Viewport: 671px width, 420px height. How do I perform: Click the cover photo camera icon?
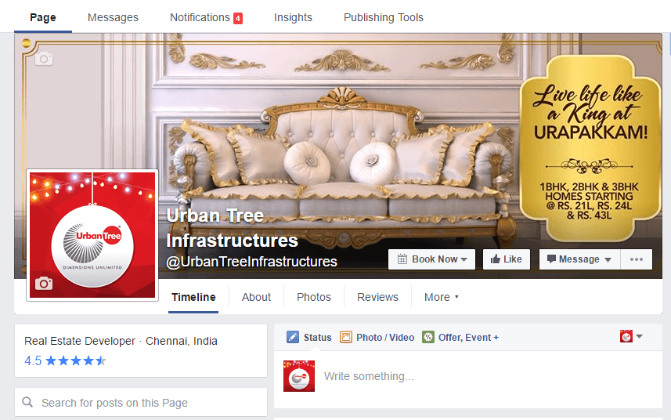pos(44,59)
